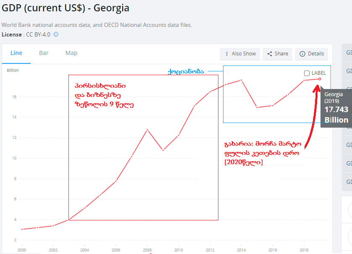This screenshot has height=254, width=352.
Task: Switch to the Line chart tab
Action: (x=16, y=53)
